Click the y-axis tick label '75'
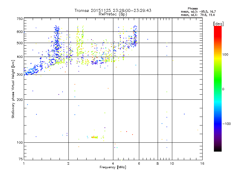 21,159
